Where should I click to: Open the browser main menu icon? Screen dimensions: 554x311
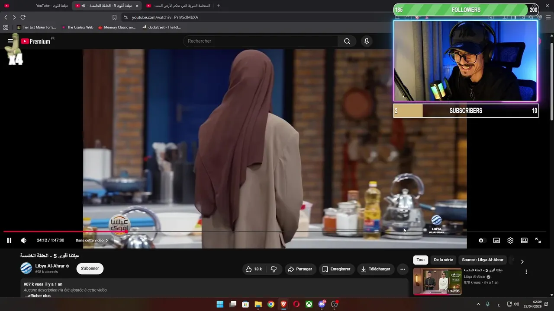tap(548, 17)
